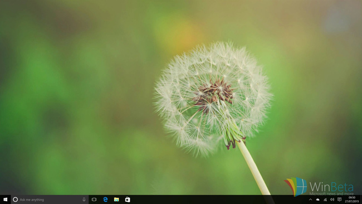Screen dimensions: 362x204
Task: Click the Cortana circle icon
Action: [15, 200]
